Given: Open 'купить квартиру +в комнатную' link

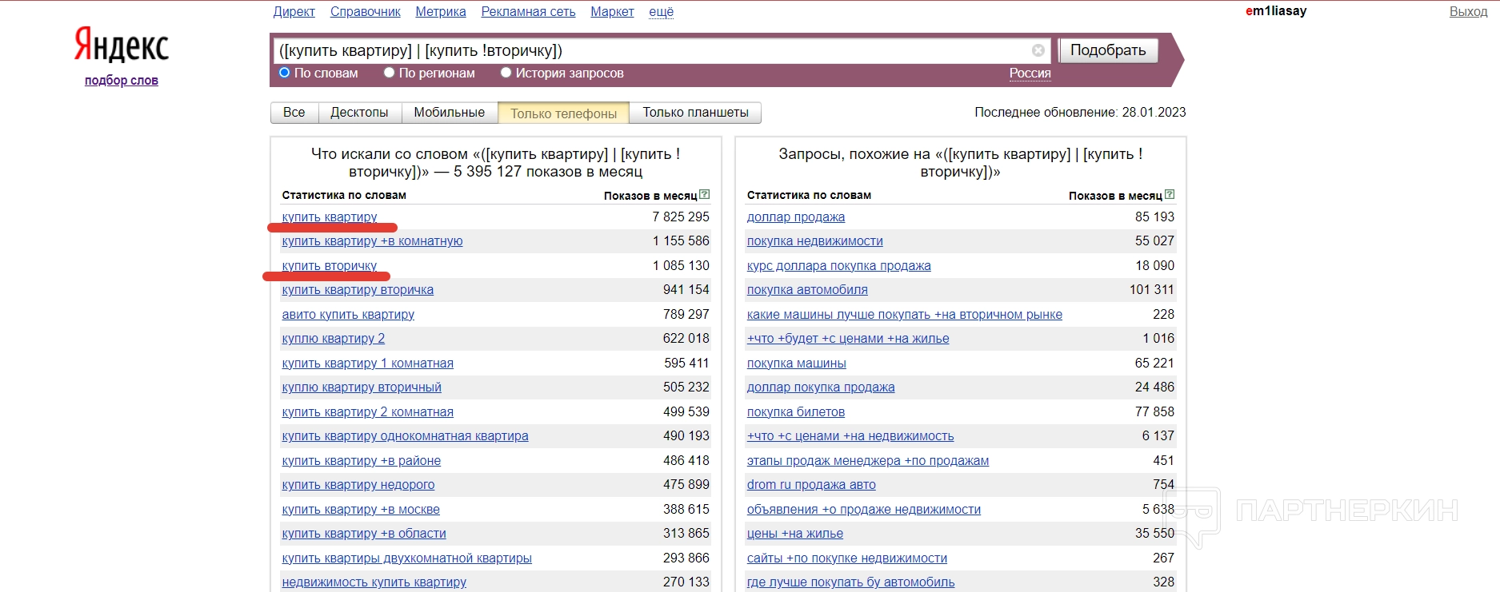Looking at the screenshot, I should click(x=372, y=240).
